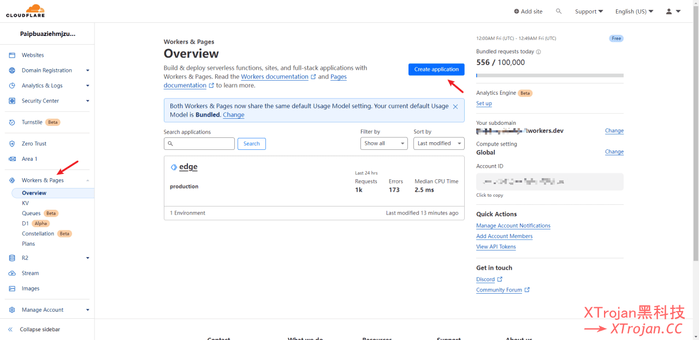
Task: Click external link icon next to Discord
Action: point(500,279)
